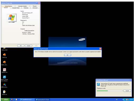Viewport: 134px width, 101px height.
Task: Switch to InstallShield Wizard taskbar button
Action: point(27,100)
